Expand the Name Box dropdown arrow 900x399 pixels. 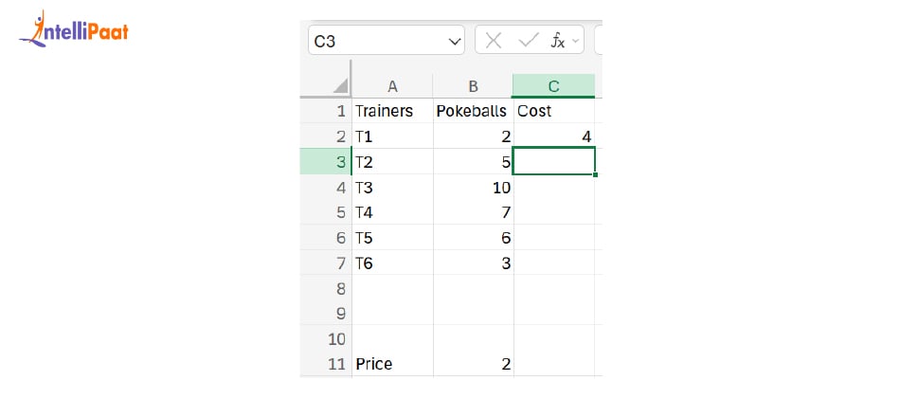pos(454,41)
